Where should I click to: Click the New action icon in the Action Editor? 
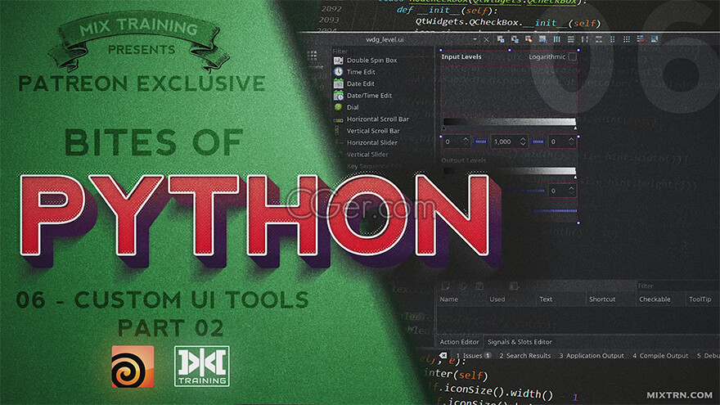click(445, 286)
